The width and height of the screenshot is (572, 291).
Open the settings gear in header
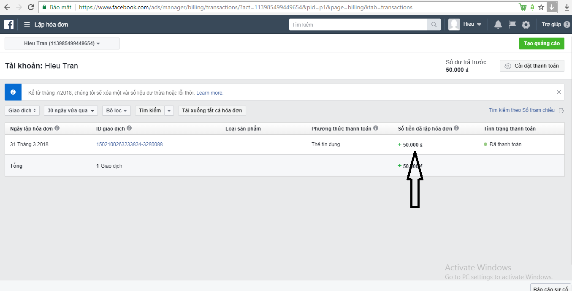(x=526, y=24)
